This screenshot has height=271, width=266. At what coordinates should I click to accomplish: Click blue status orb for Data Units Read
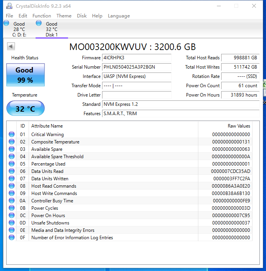point(12,171)
